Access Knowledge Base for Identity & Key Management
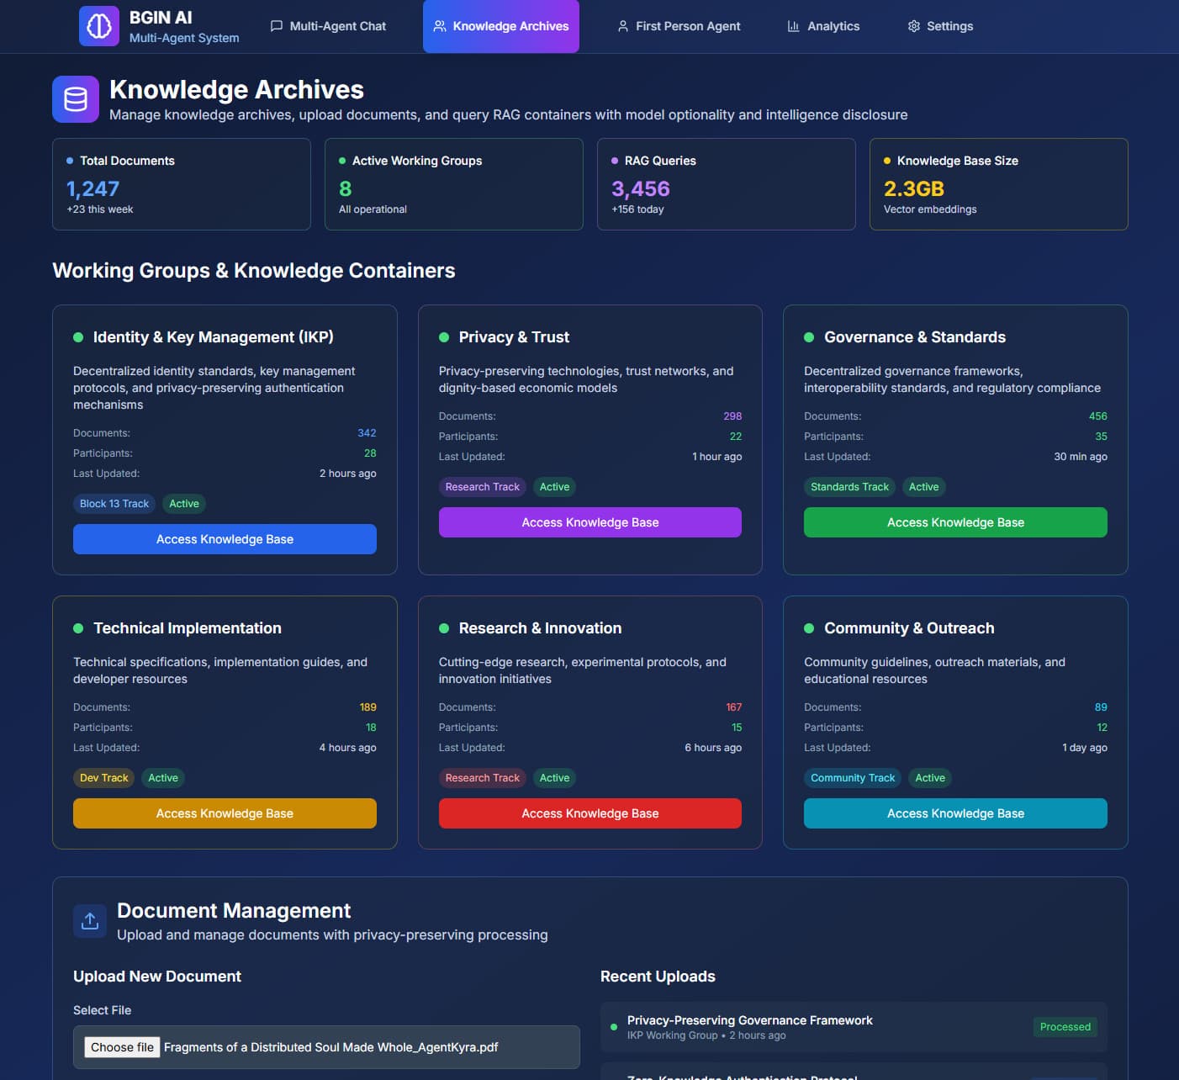The width and height of the screenshot is (1179, 1080). (225, 539)
